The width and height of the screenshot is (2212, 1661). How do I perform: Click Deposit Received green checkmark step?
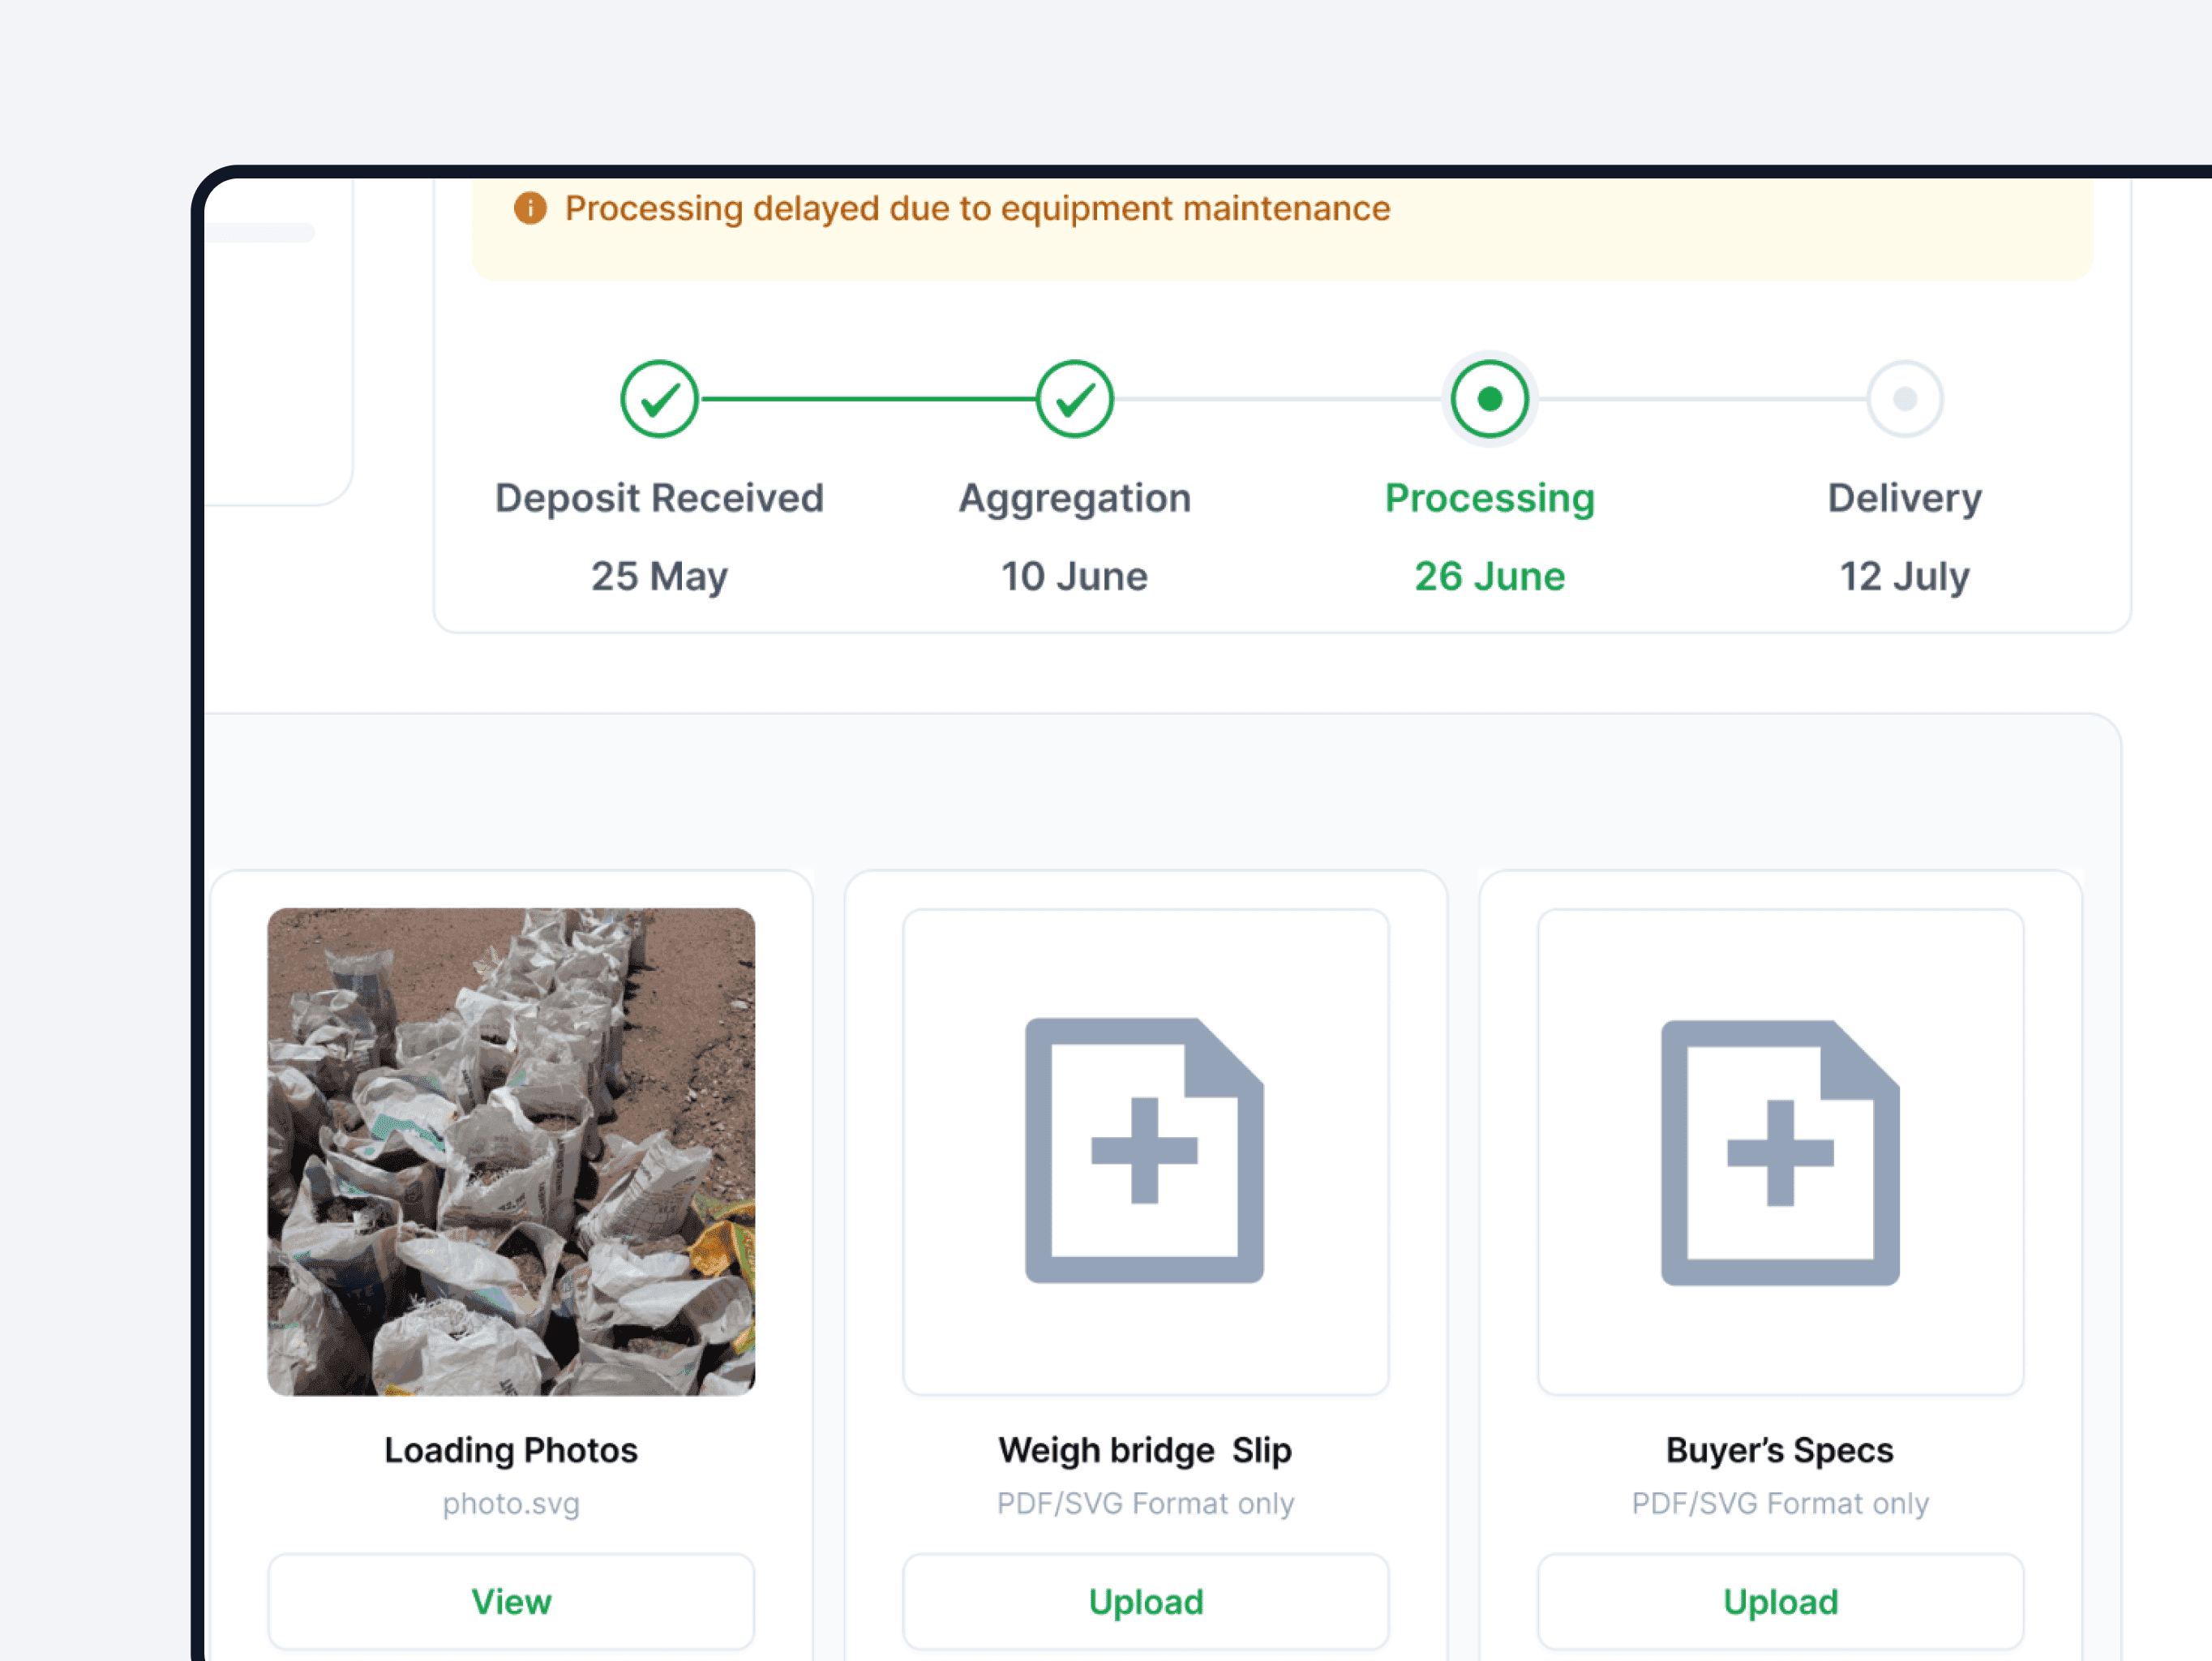pos(659,399)
